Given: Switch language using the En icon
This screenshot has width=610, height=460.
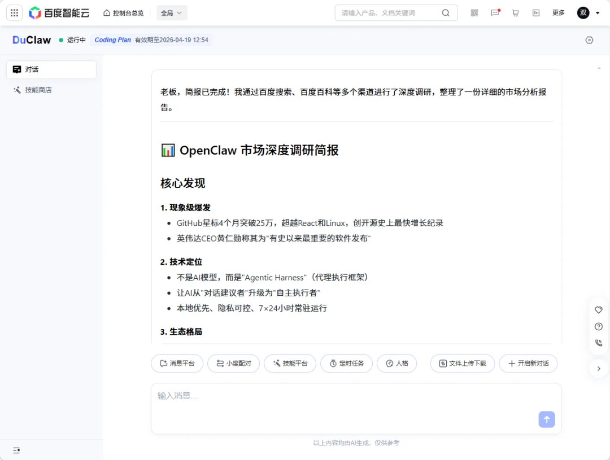Looking at the screenshot, I should [536, 12].
